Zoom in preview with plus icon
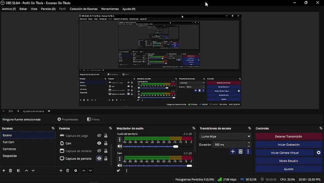 (18, 111)
